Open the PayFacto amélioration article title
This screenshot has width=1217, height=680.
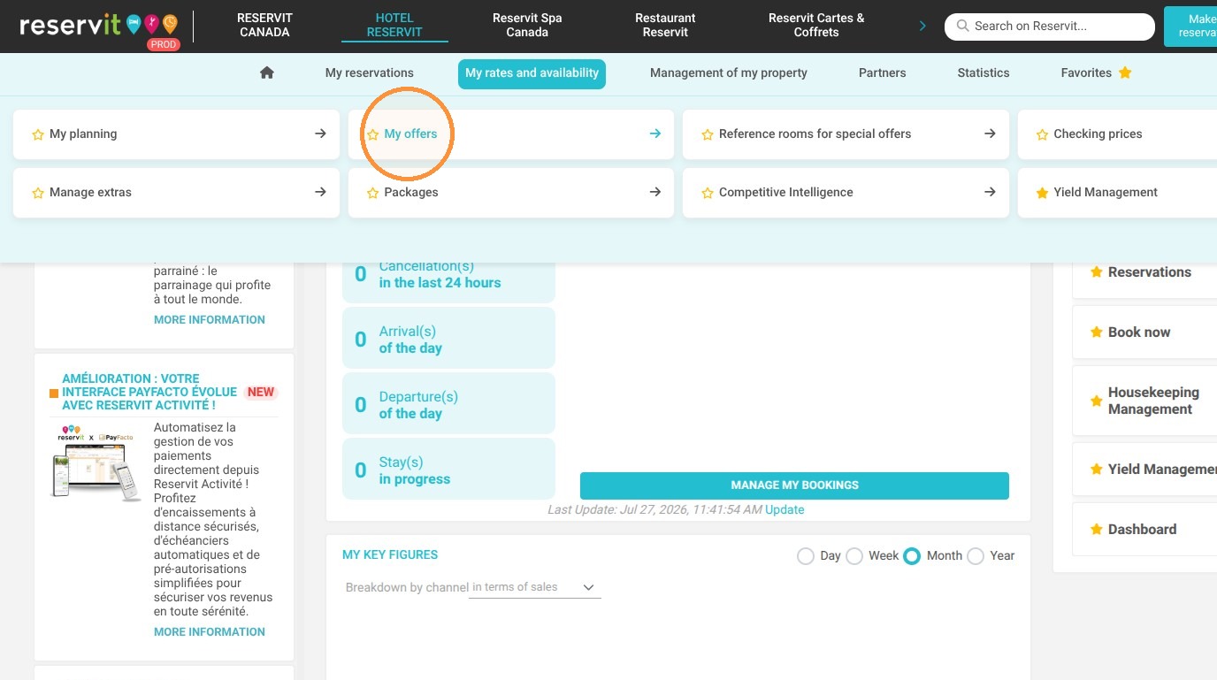click(x=149, y=392)
